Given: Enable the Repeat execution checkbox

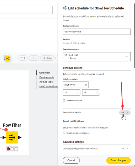Looking at the screenshot, I should point(64,100).
